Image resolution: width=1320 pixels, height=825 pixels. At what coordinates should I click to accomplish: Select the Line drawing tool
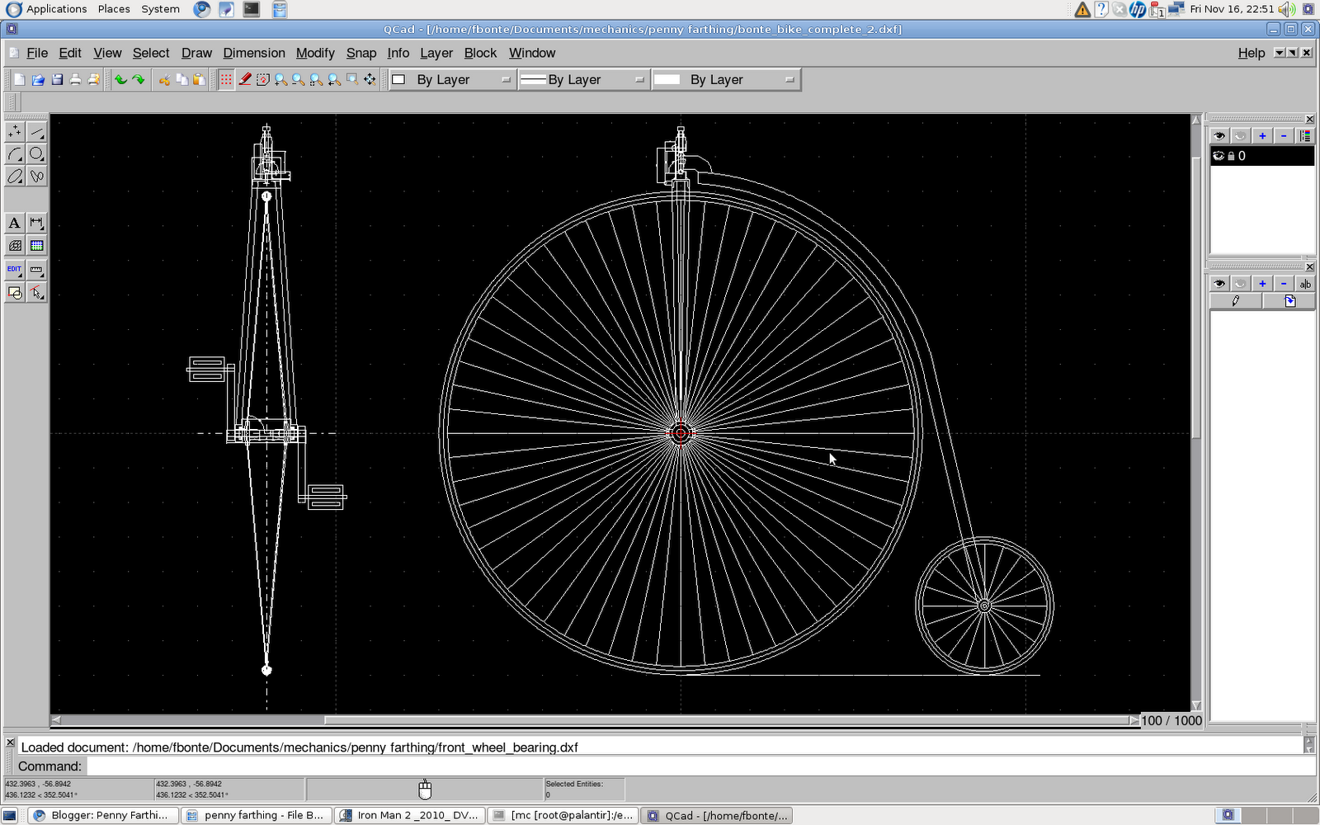pos(36,130)
